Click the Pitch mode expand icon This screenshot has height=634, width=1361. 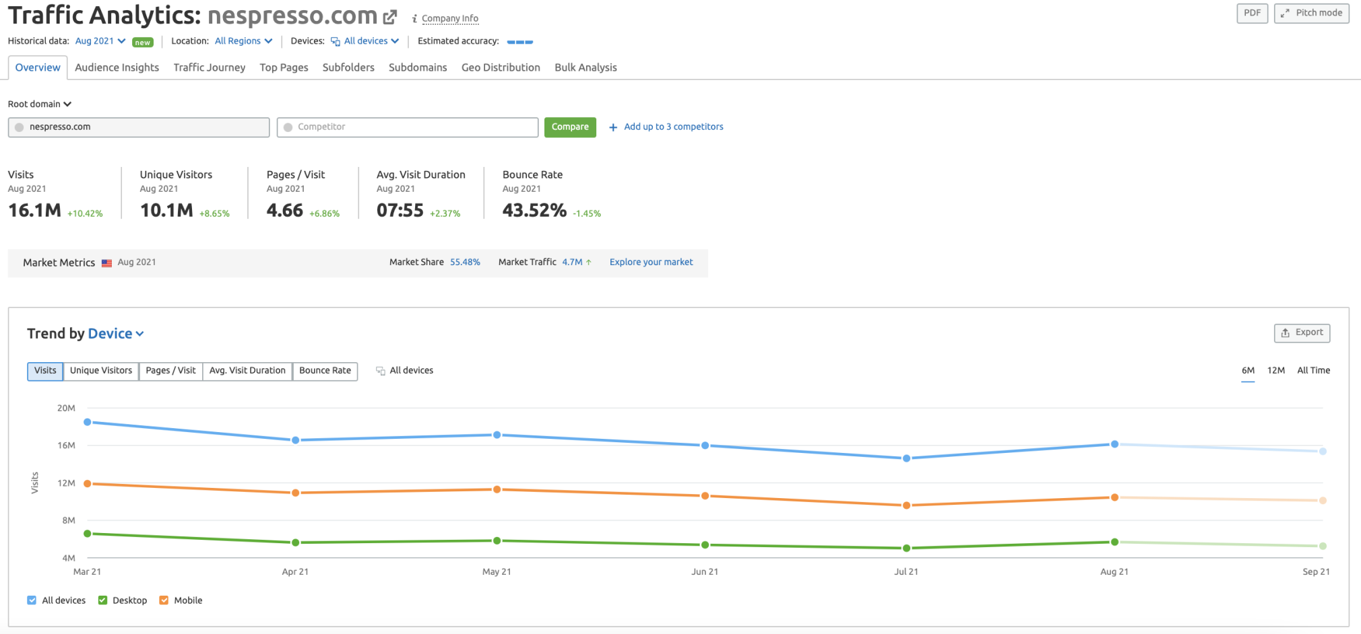click(1285, 13)
